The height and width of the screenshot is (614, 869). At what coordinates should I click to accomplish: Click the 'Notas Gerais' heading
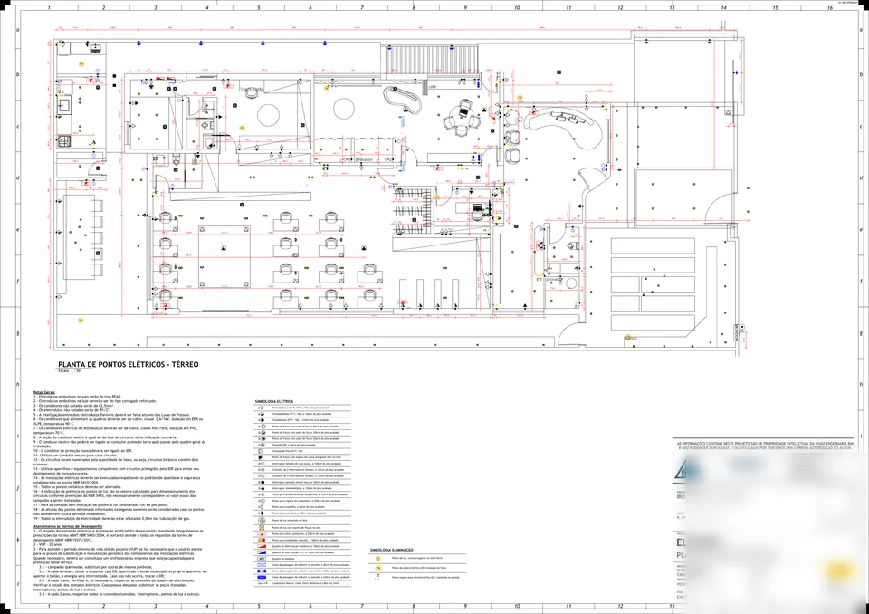[43, 392]
